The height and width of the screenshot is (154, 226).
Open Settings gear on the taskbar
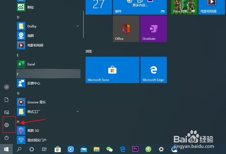pyautogui.click(x=161, y=149)
